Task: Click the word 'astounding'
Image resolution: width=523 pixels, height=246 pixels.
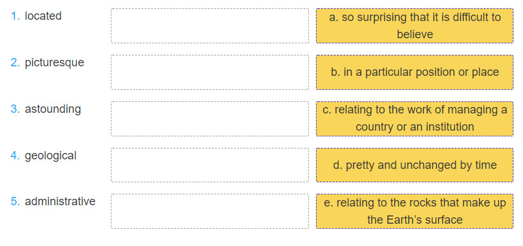Action: pyautogui.click(x=53, y=109)
